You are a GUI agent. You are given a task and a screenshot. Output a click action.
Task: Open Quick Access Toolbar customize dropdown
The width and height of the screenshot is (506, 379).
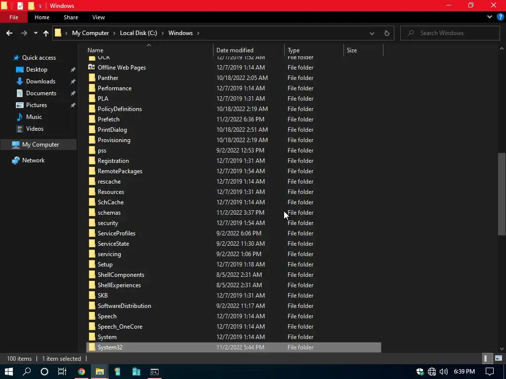40,6
